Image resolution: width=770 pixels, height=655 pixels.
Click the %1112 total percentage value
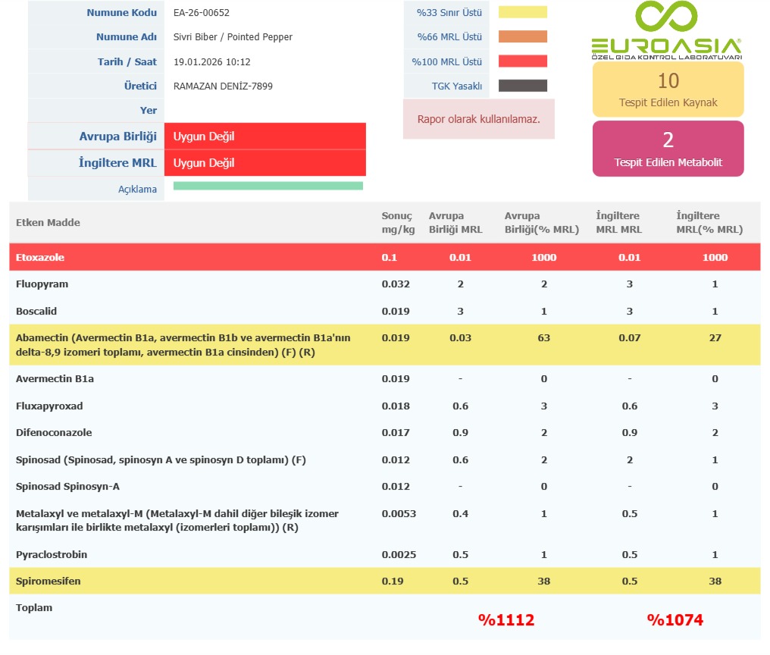pyautogui.click(x=506, y=620)
